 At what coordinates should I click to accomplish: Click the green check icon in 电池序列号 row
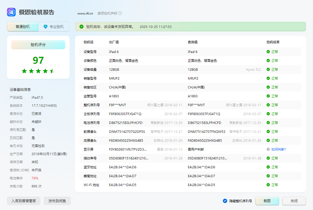tap(268, 123)
